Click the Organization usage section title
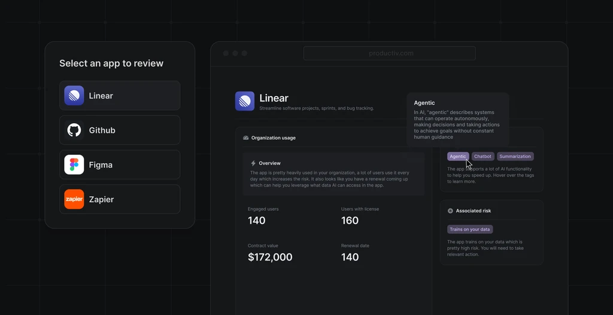Viewport: 613px width, 315px height. tap(274, 138)
